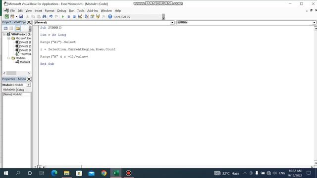Toggle Design Mode icon
Image resolution: width=317 pixels, height=178 pixels.
tap(80, 16)
